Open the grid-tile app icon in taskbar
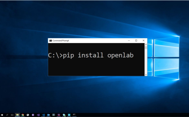 (54, 115)
